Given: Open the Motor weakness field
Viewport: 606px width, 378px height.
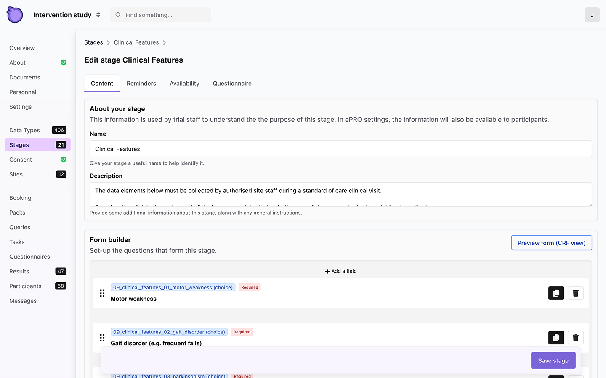Looking at the screenshot, I should [133, 299].
